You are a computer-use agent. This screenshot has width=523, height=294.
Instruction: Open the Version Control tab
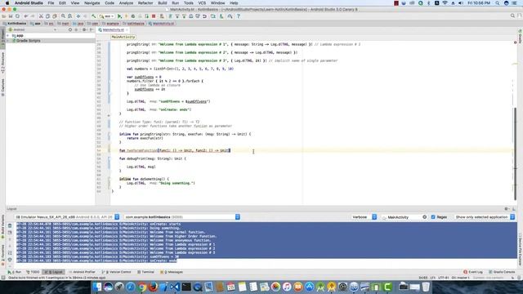coord(117,272)
